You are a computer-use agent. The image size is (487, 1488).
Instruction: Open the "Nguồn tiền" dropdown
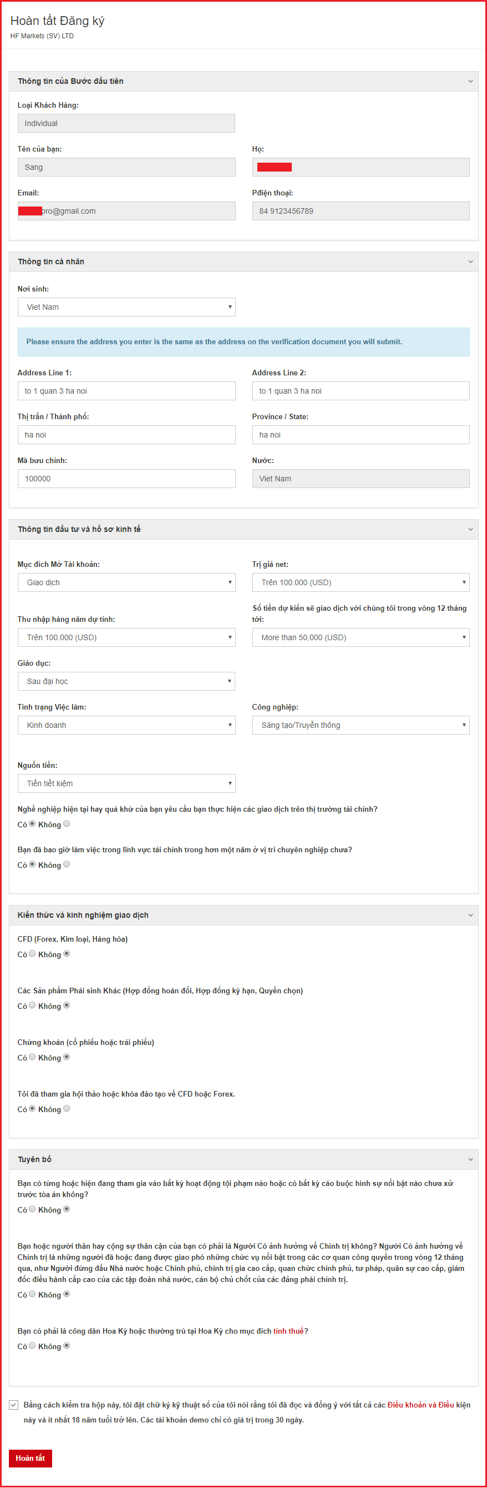coord(126,784)
